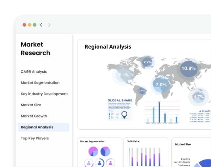The image size is (211, 167).
Task: Click the 10.8% bubble over Asia
Action: (x=189, y=68)
